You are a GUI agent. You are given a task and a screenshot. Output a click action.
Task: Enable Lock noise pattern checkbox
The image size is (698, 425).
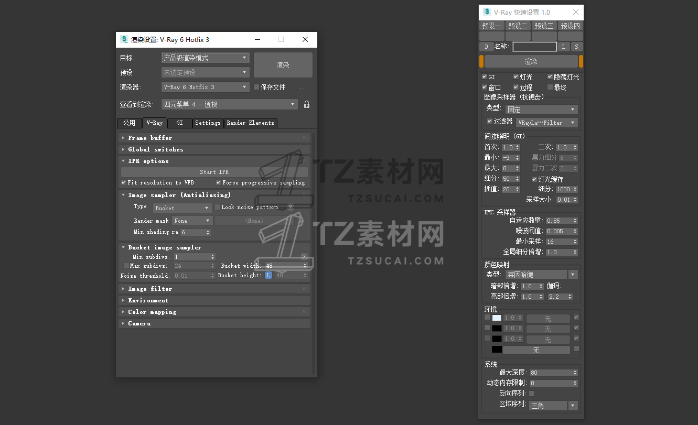pos(218,207)
